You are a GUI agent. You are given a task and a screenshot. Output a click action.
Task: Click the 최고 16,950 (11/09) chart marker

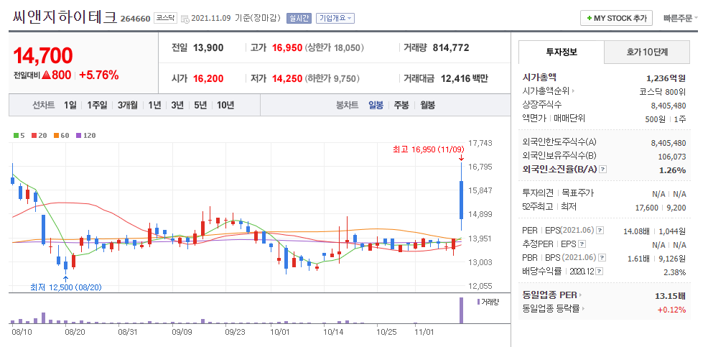pos(429,149)
